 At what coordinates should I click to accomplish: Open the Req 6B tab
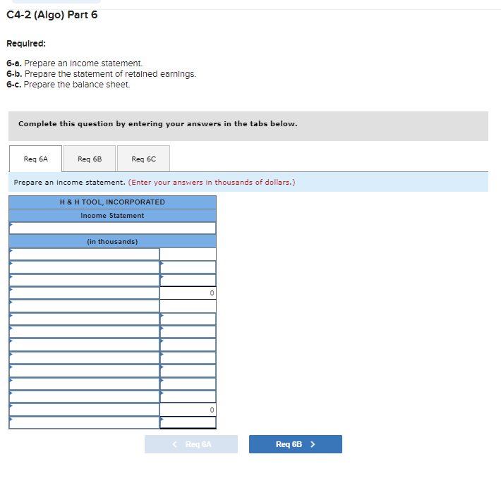pos(90,159)
